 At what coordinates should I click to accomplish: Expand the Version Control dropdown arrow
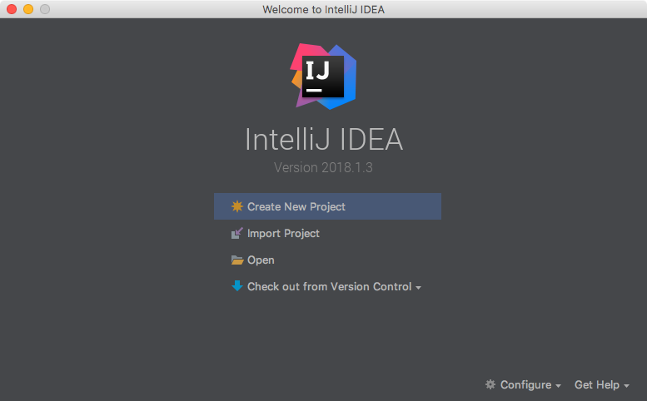click(418, 288)
